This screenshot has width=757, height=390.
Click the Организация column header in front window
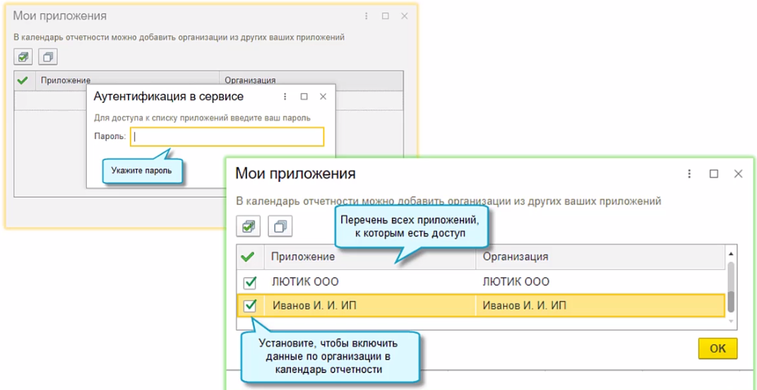[x=600, y=257]
